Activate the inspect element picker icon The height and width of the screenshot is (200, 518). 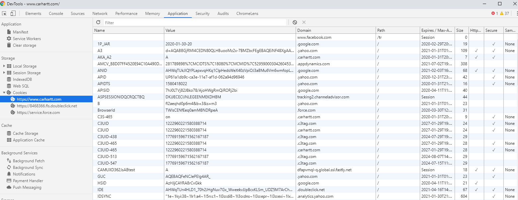tap(5, 14)
